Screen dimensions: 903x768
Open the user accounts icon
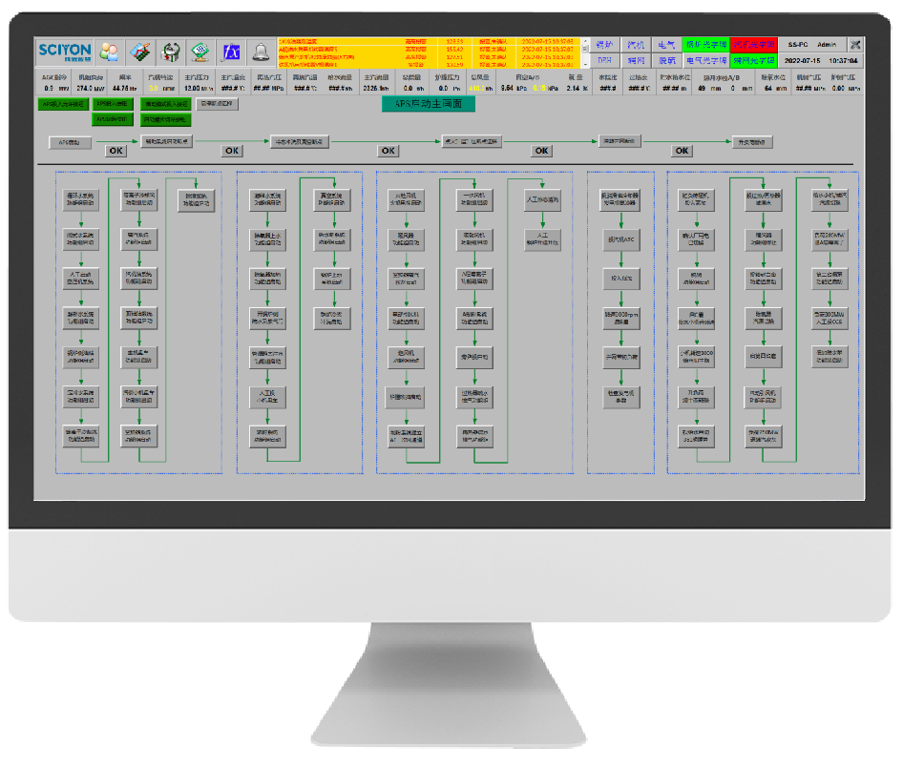[110, 52]
